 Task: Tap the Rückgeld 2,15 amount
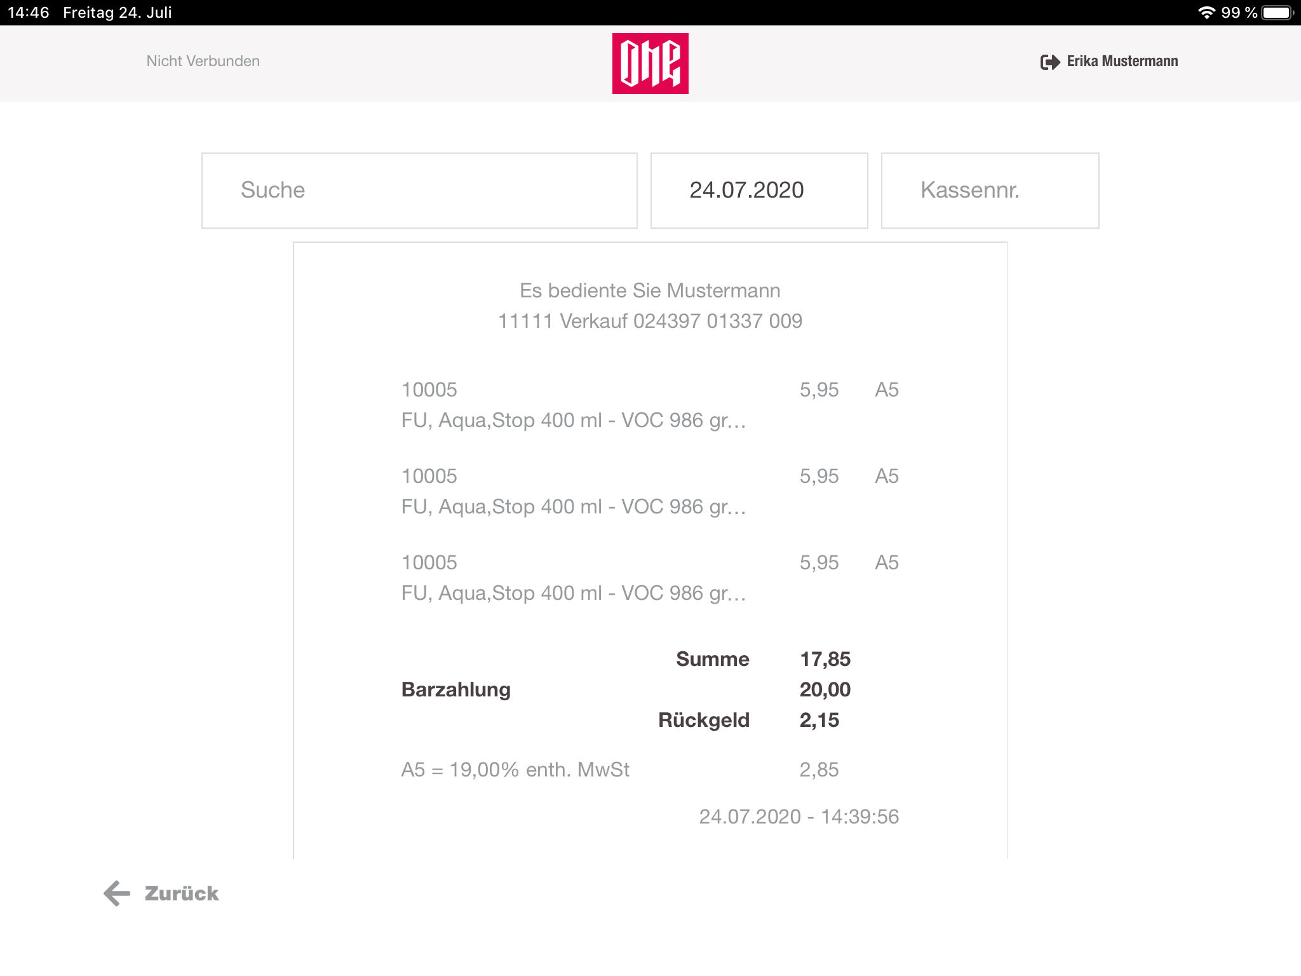tap(819, 720)
